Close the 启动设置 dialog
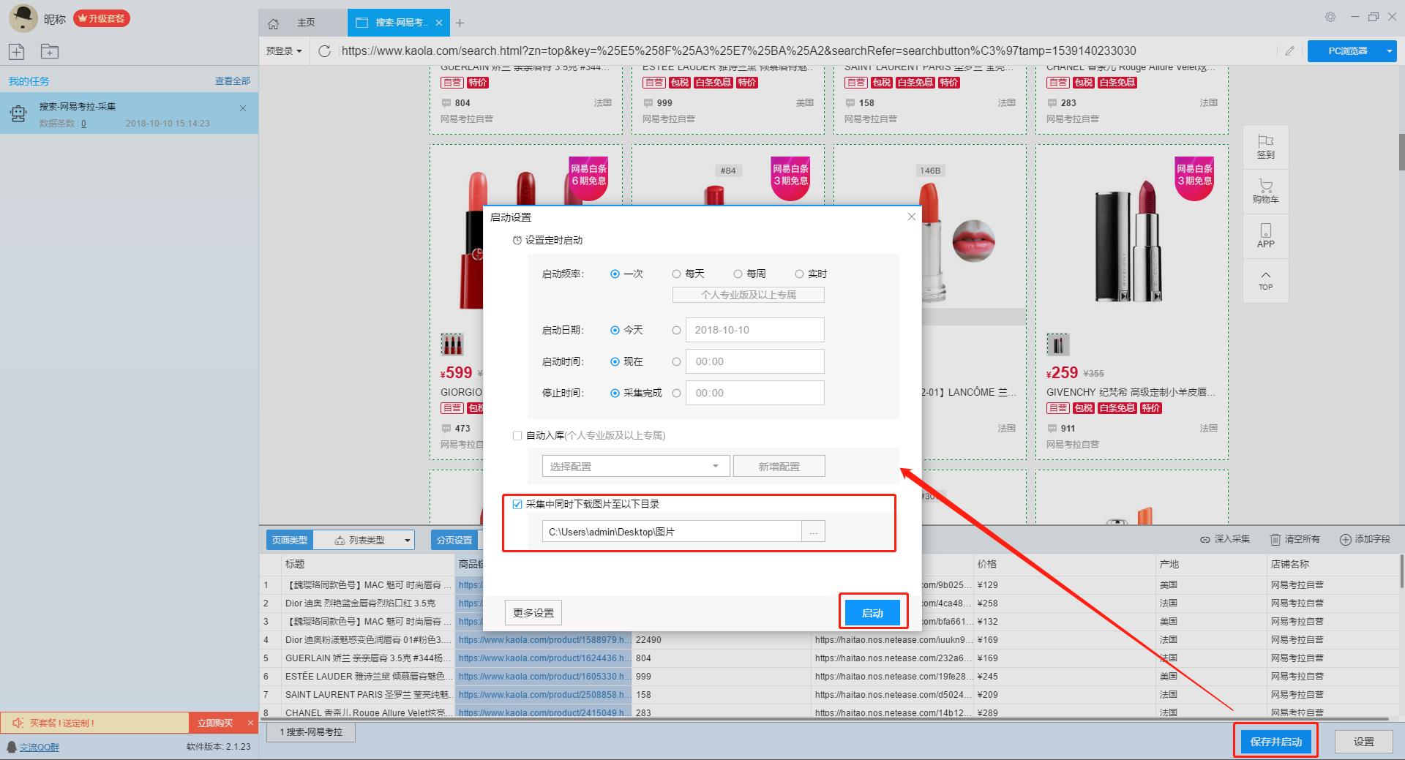1405x760 pixels. pos(911,217)
